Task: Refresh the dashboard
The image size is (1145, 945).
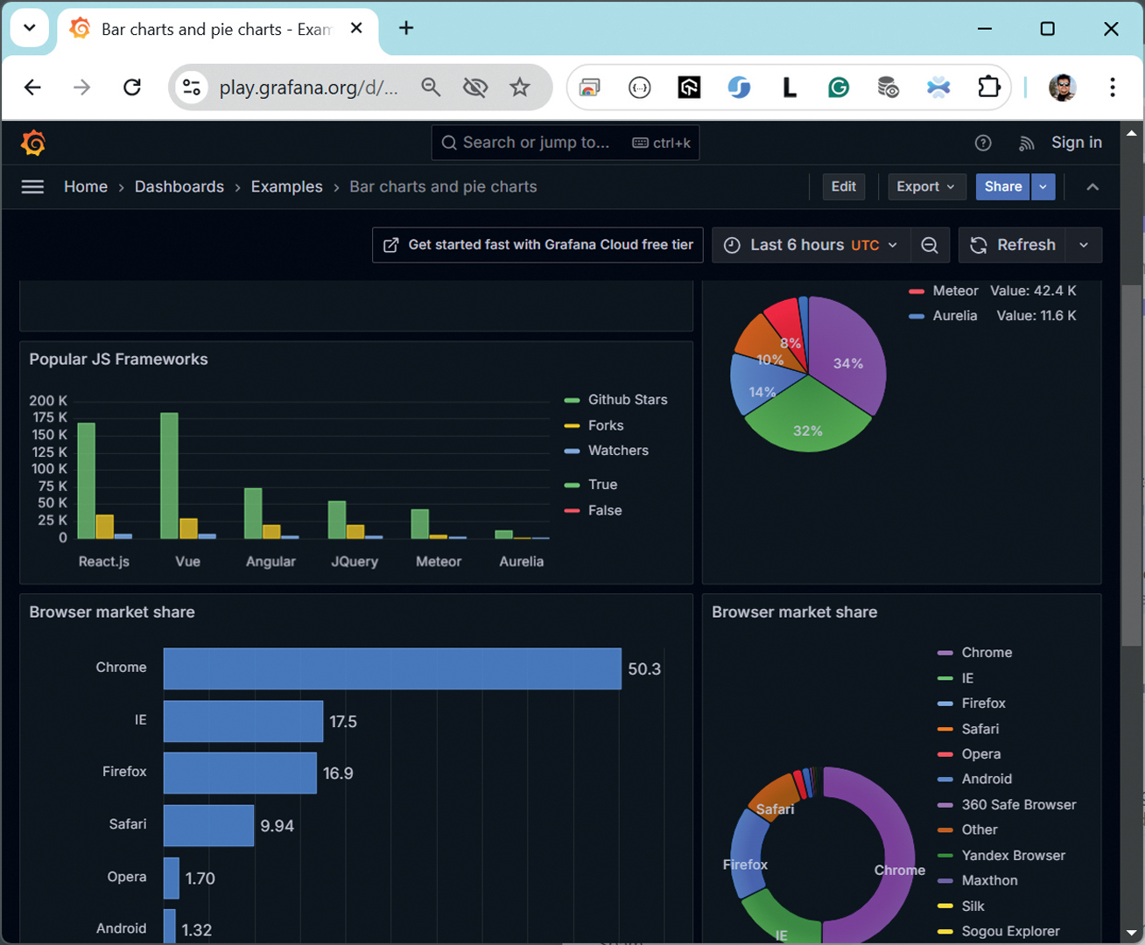Action: (1013, 245)
